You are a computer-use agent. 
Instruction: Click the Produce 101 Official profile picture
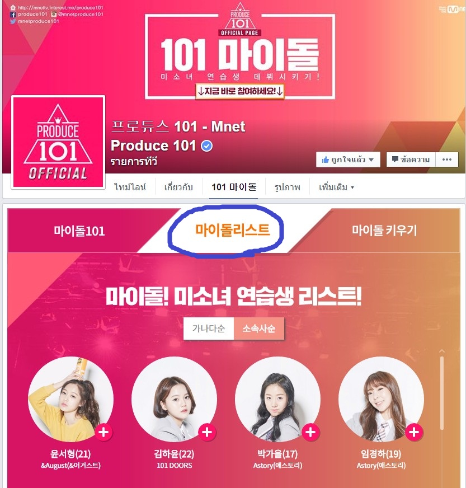(58, 142)
